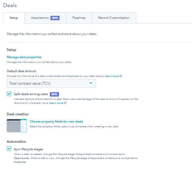Viewport: 192px width, 175px height.
Task: Click the Split deals among users label
Action: click(30, 94)
